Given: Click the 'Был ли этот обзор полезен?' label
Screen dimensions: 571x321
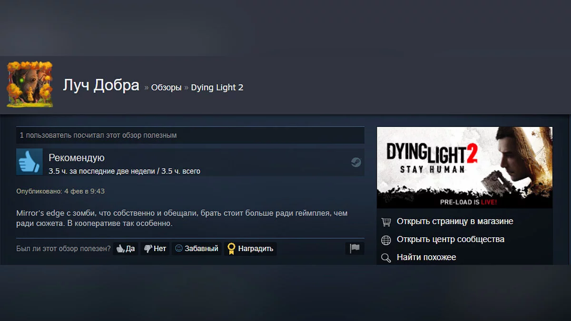Looking at the screenshot, I should tap(63, 248).
